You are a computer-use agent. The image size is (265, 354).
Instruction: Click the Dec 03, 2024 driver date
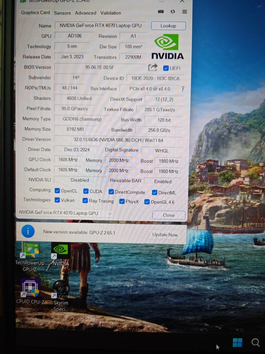(x=77, y=150)
